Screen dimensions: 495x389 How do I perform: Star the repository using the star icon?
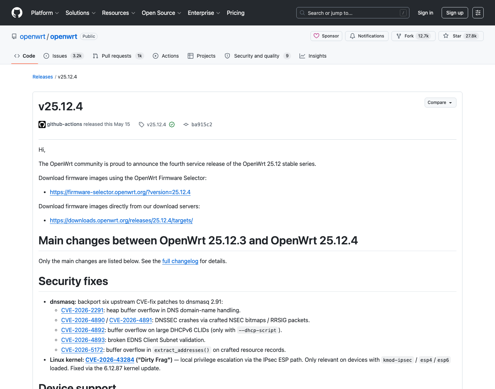(x=446, y=36)
